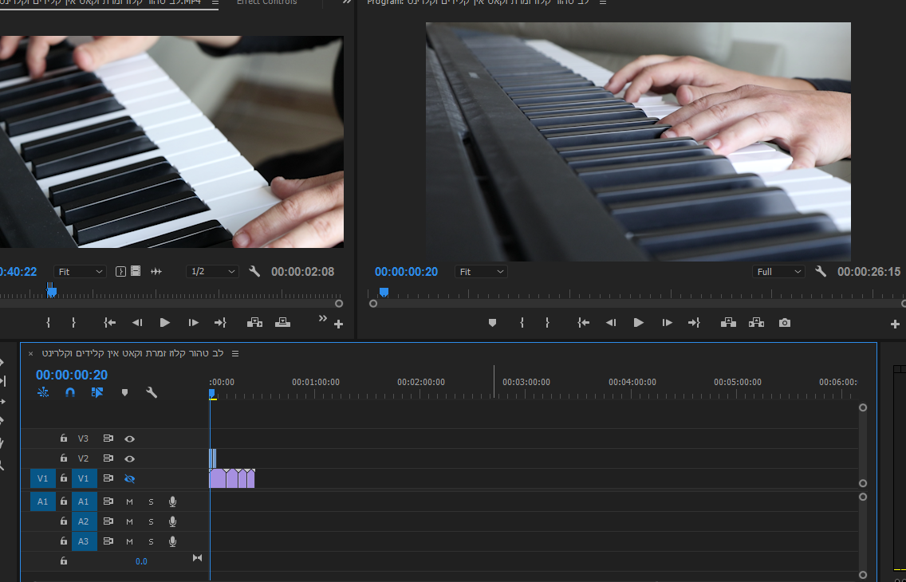Toggle timeline Snap magnet

pos(70,392)
